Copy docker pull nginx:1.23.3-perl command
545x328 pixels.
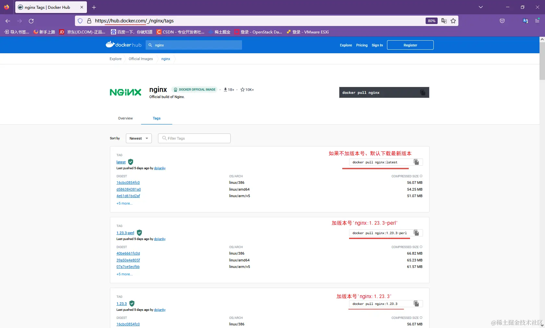pyautogui.click(x=417, y=233)
